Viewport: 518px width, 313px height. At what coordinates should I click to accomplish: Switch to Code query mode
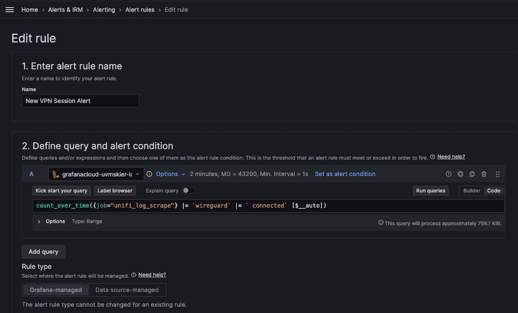pyautogui.click(x=493, y=191)
